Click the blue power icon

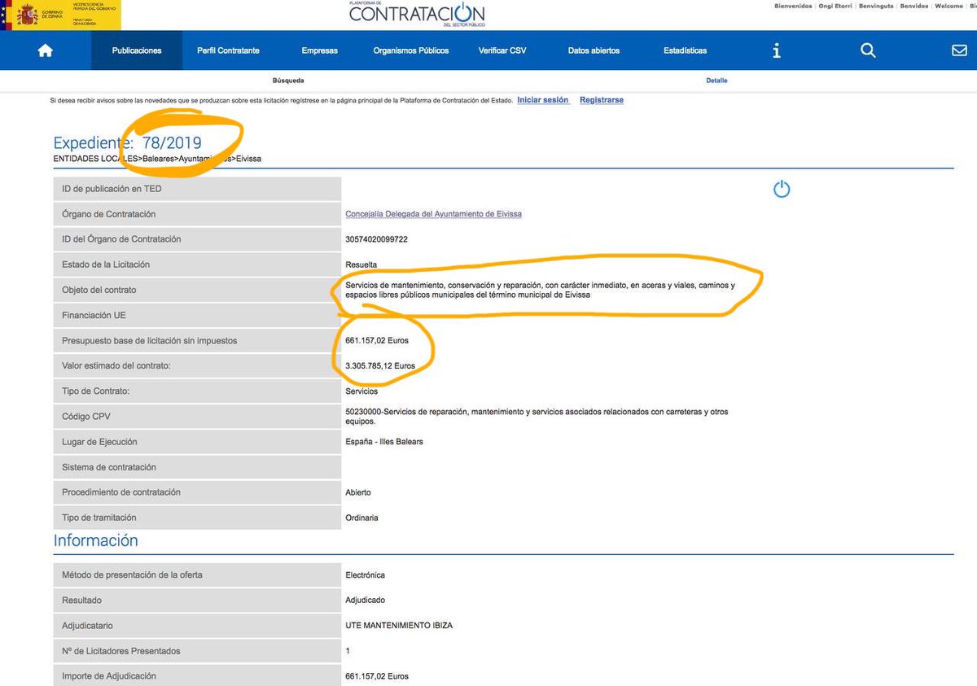[782, 190]
